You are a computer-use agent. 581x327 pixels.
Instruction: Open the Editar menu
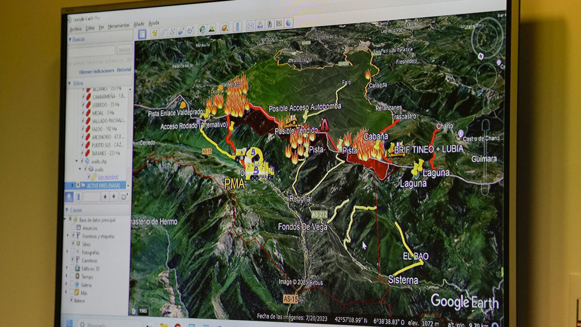point(90,28)
